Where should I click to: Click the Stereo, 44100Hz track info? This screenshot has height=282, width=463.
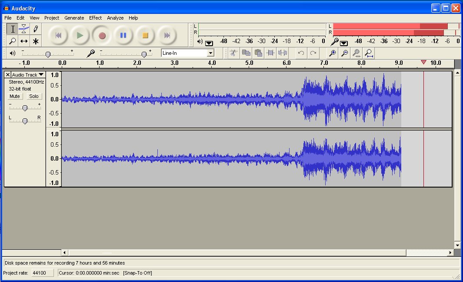click(x=26, y=82)
